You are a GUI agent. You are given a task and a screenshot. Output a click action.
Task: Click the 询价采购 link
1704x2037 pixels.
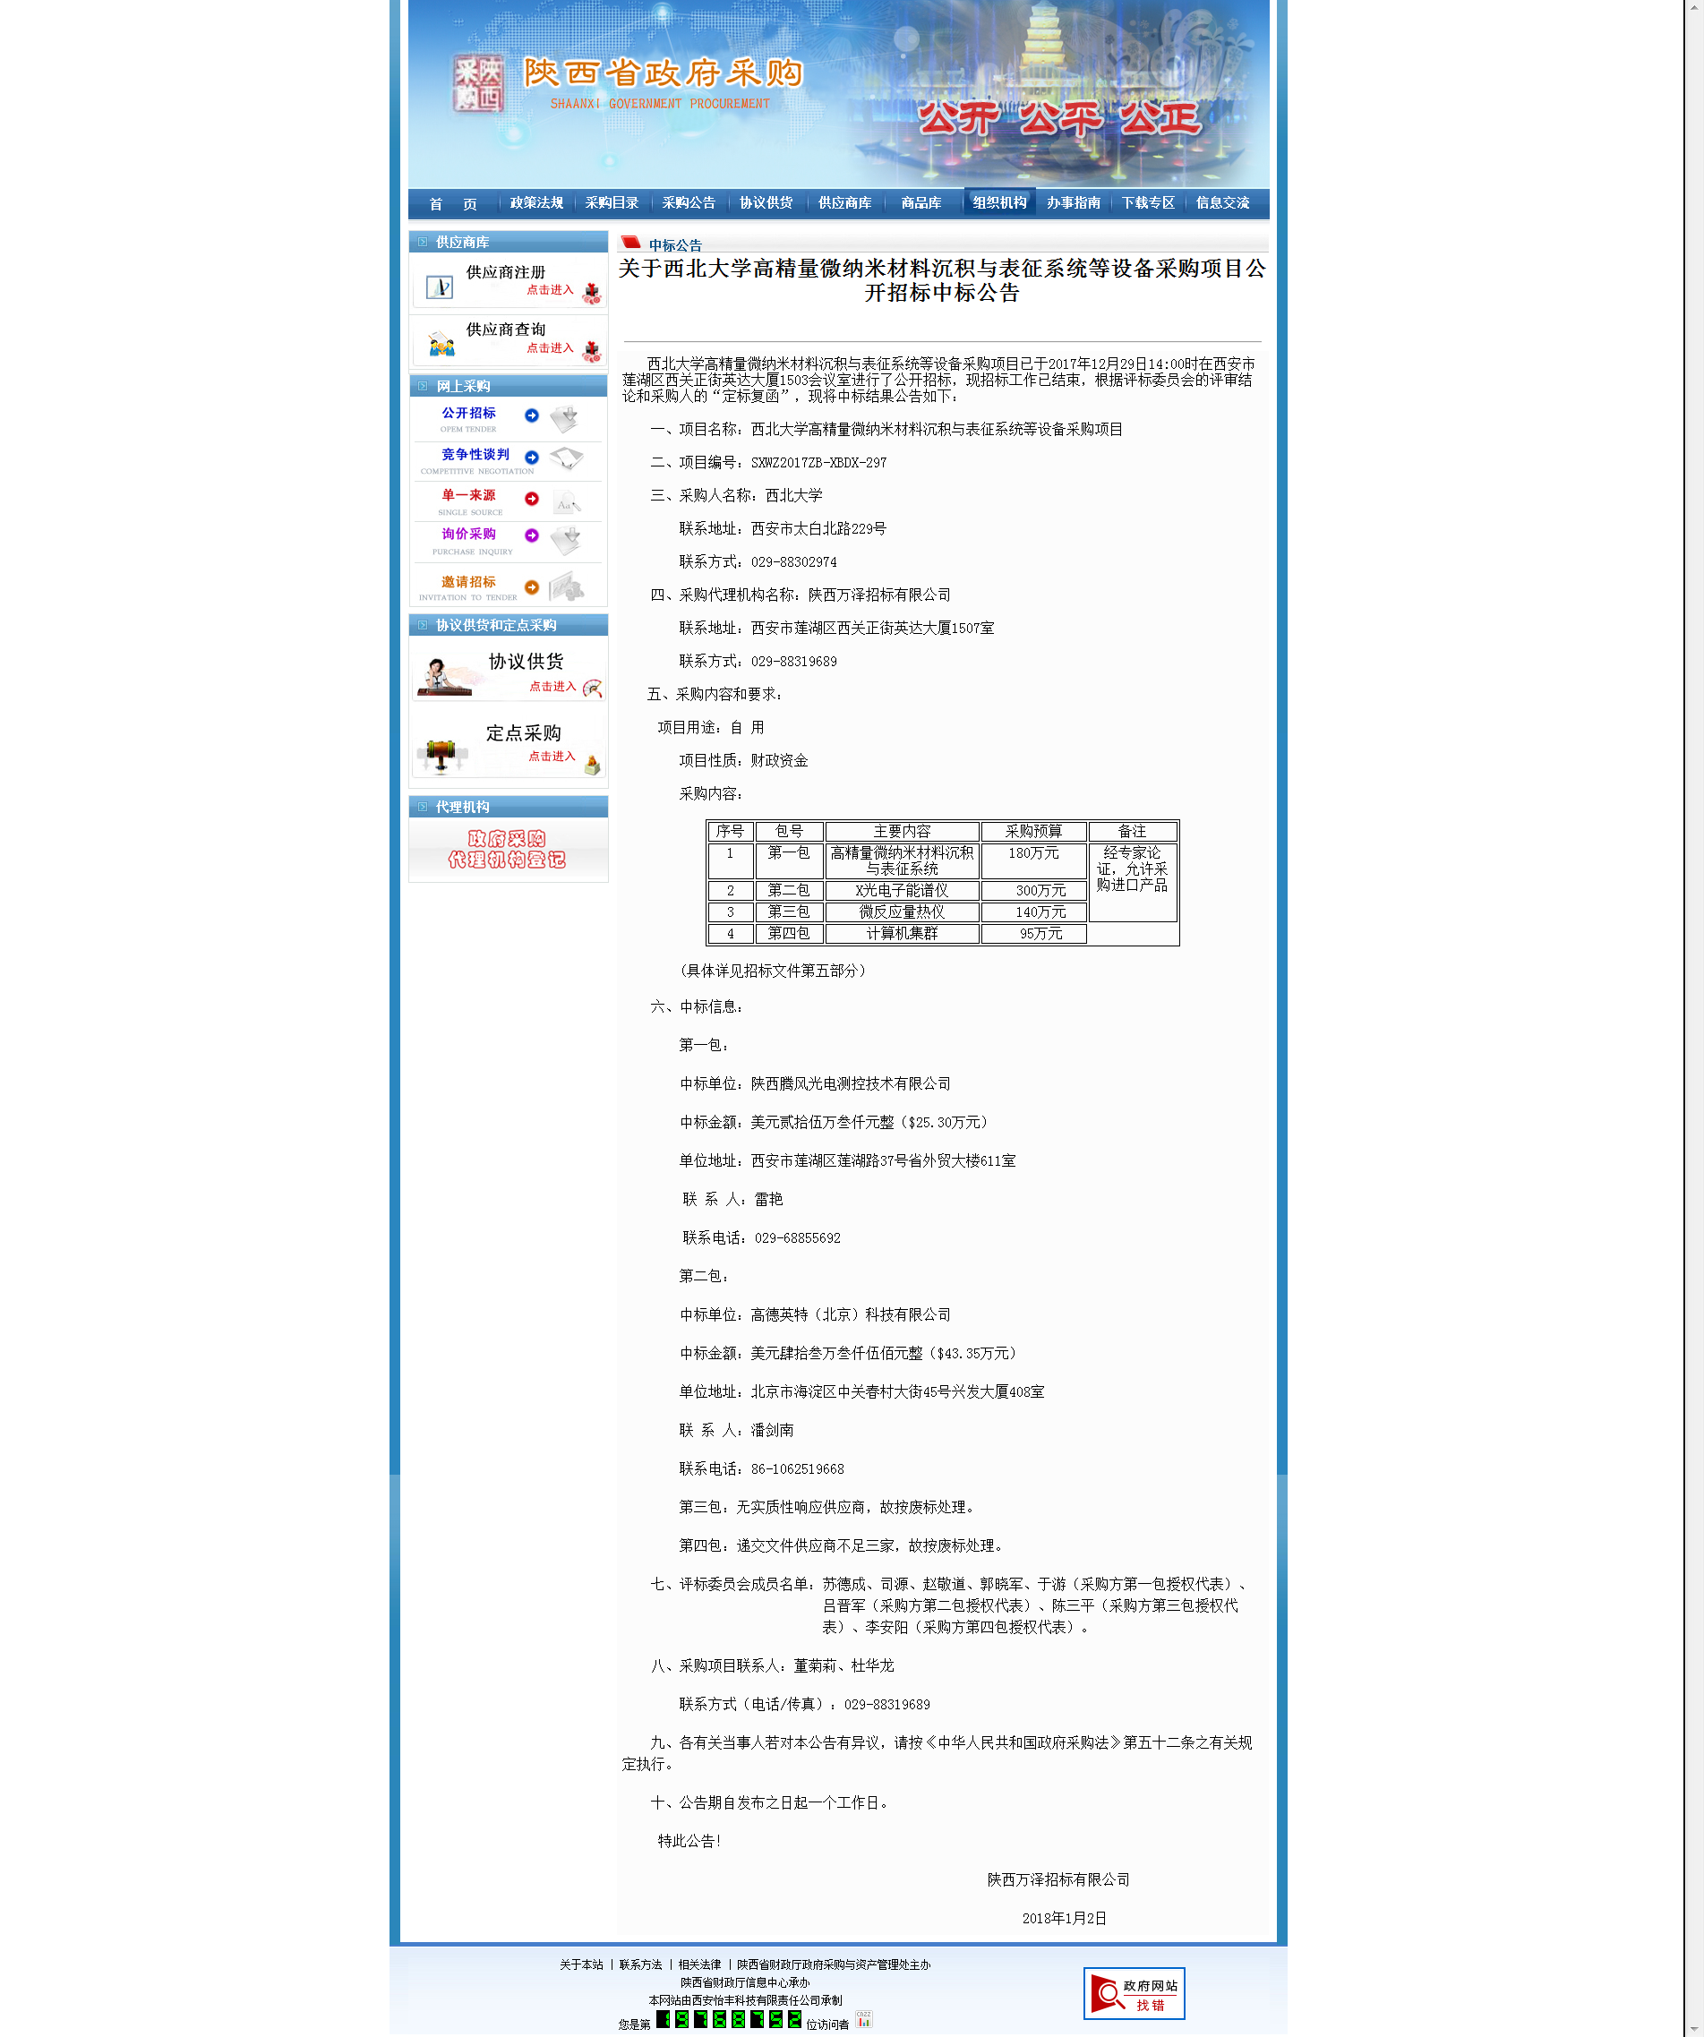(468, 535)
